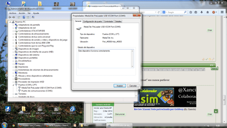Collapse the Noemia-PC root node
The image size is (227, 128).
click(x=10, y=22)
